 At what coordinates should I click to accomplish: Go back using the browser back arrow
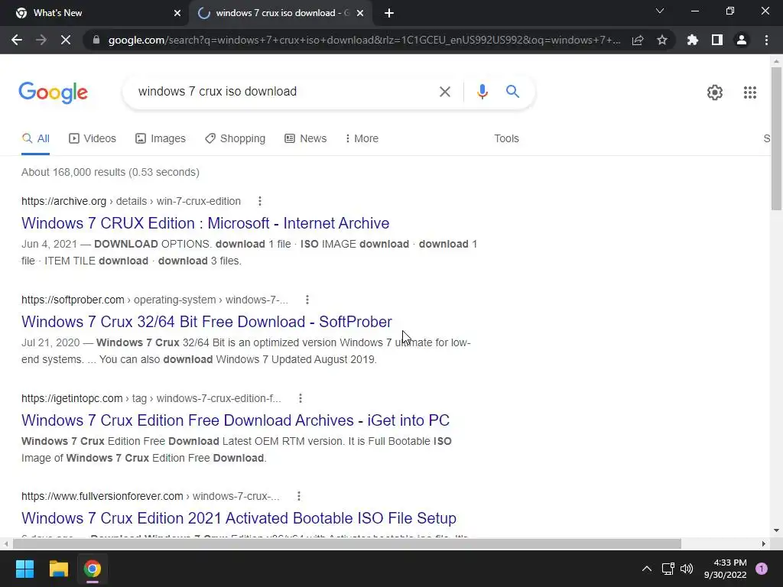[x=17, y=40]
